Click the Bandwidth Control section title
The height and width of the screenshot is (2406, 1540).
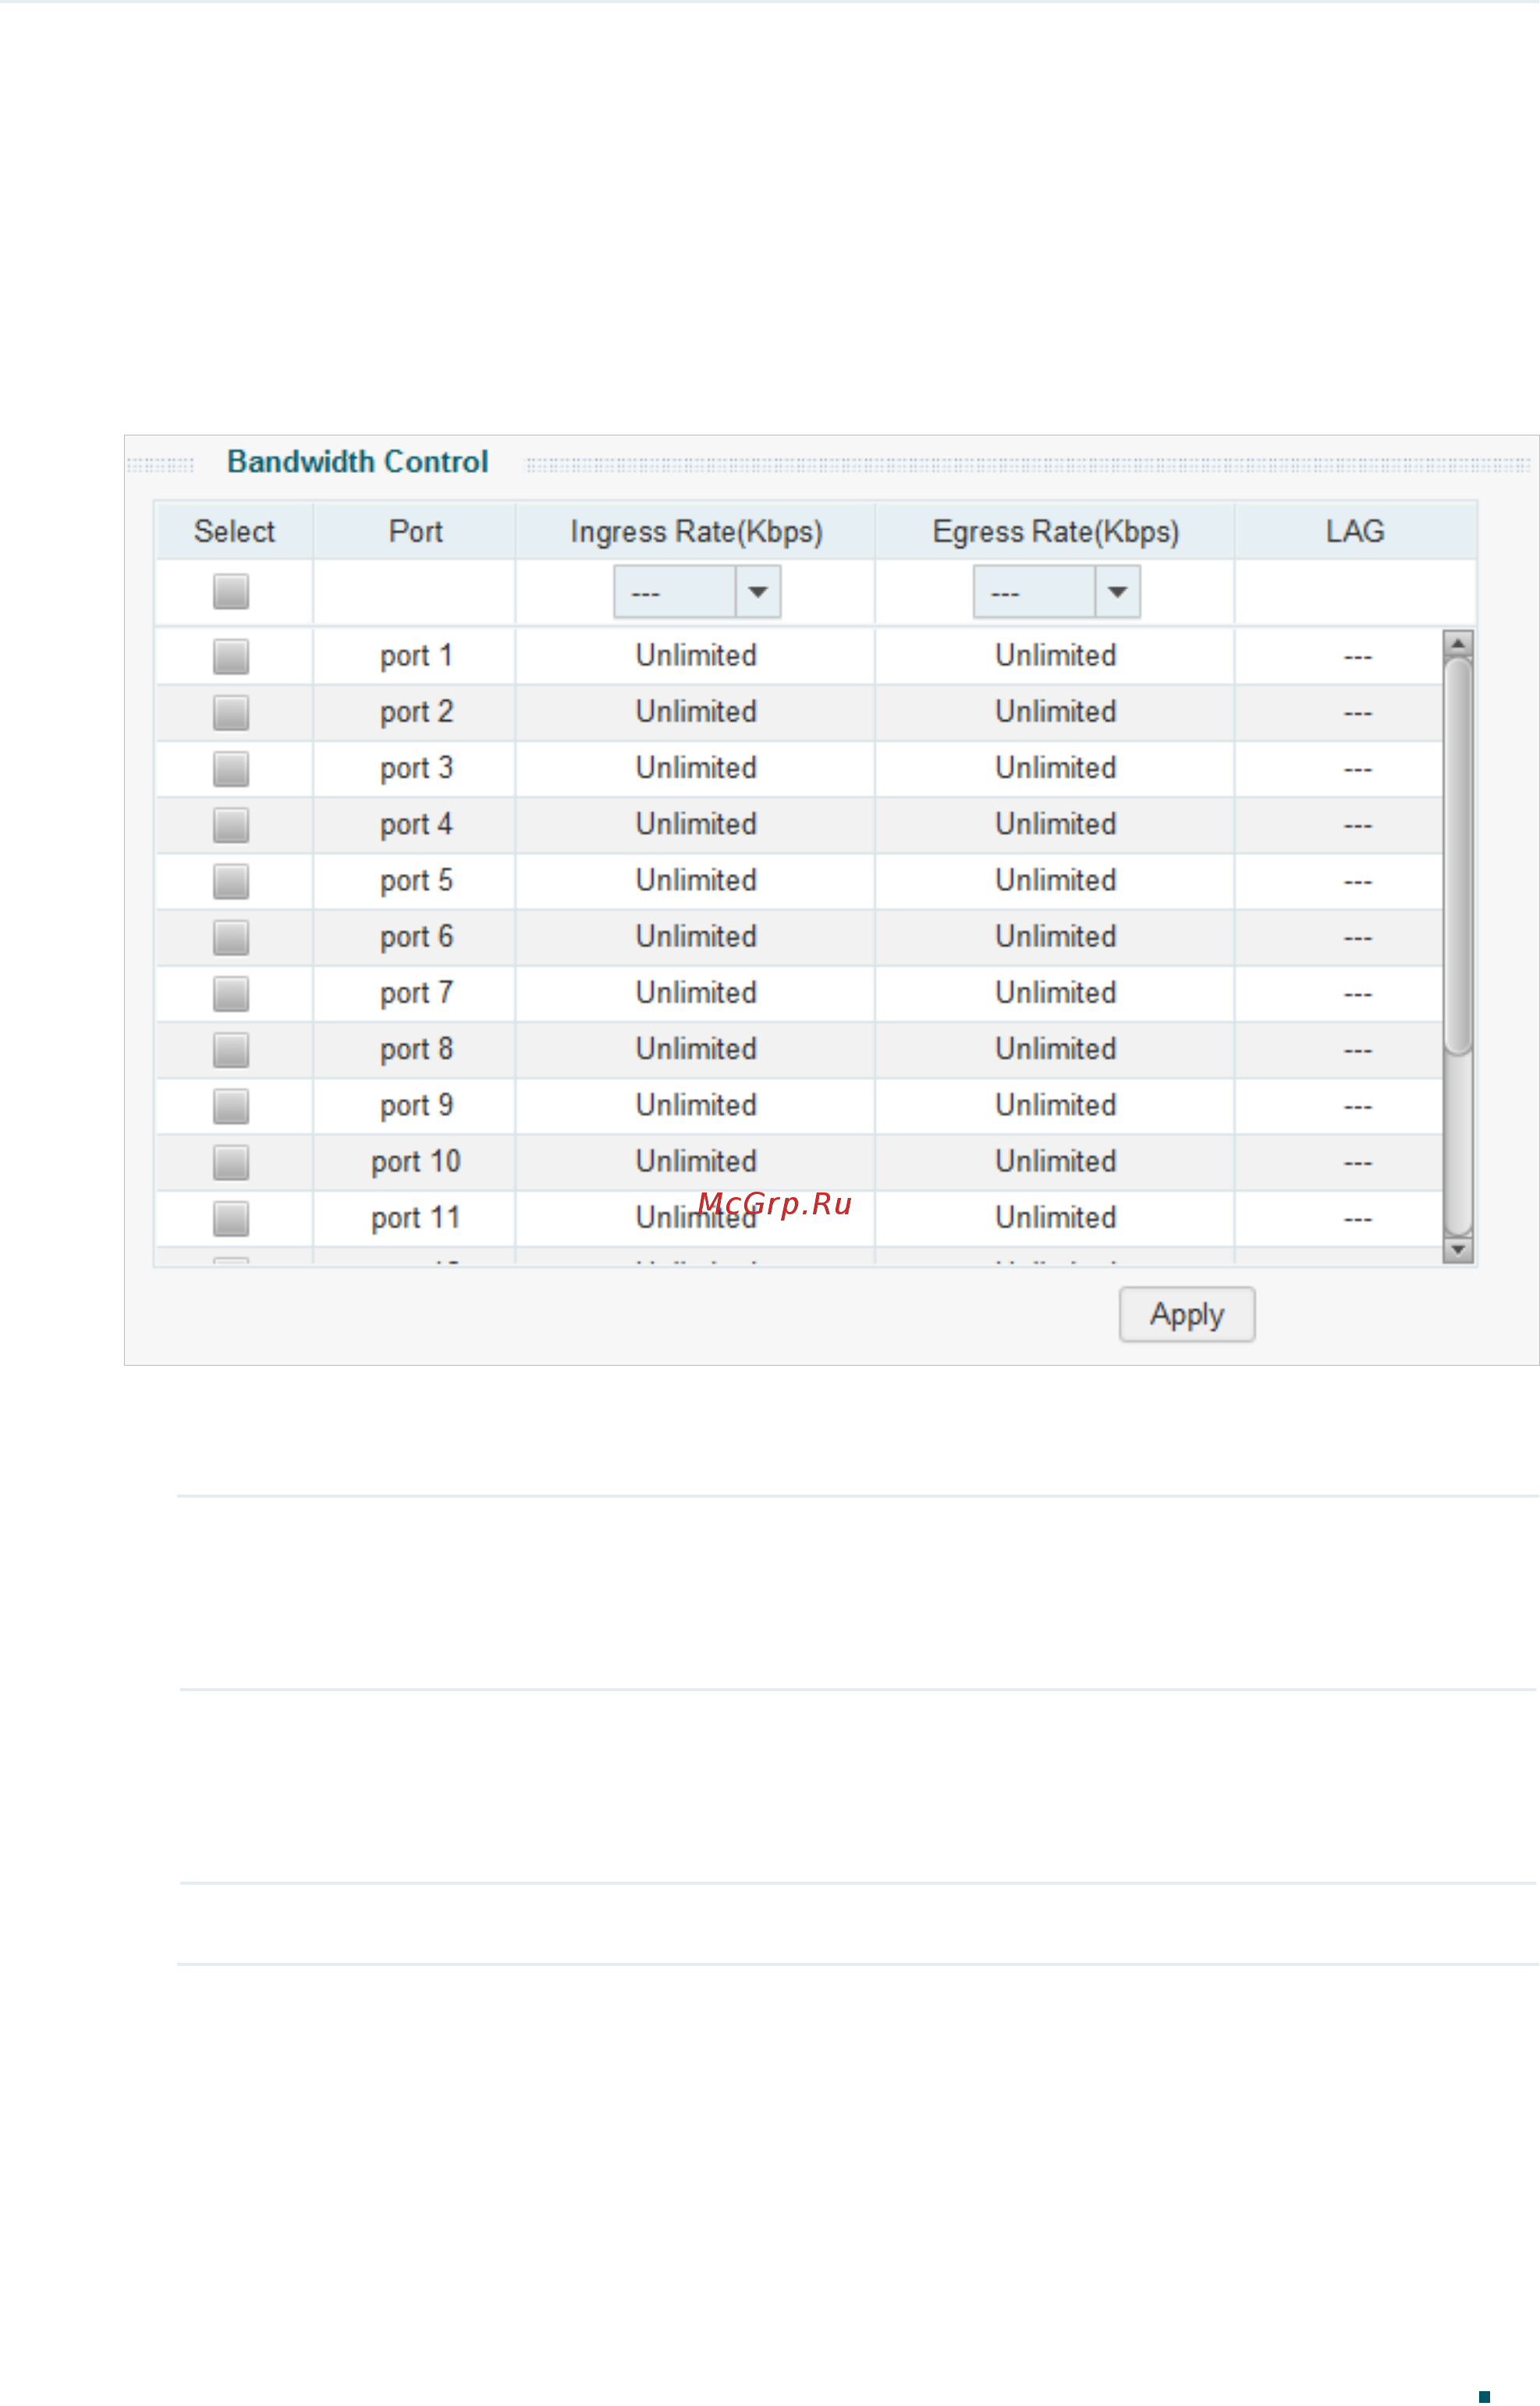coord(357,462)
